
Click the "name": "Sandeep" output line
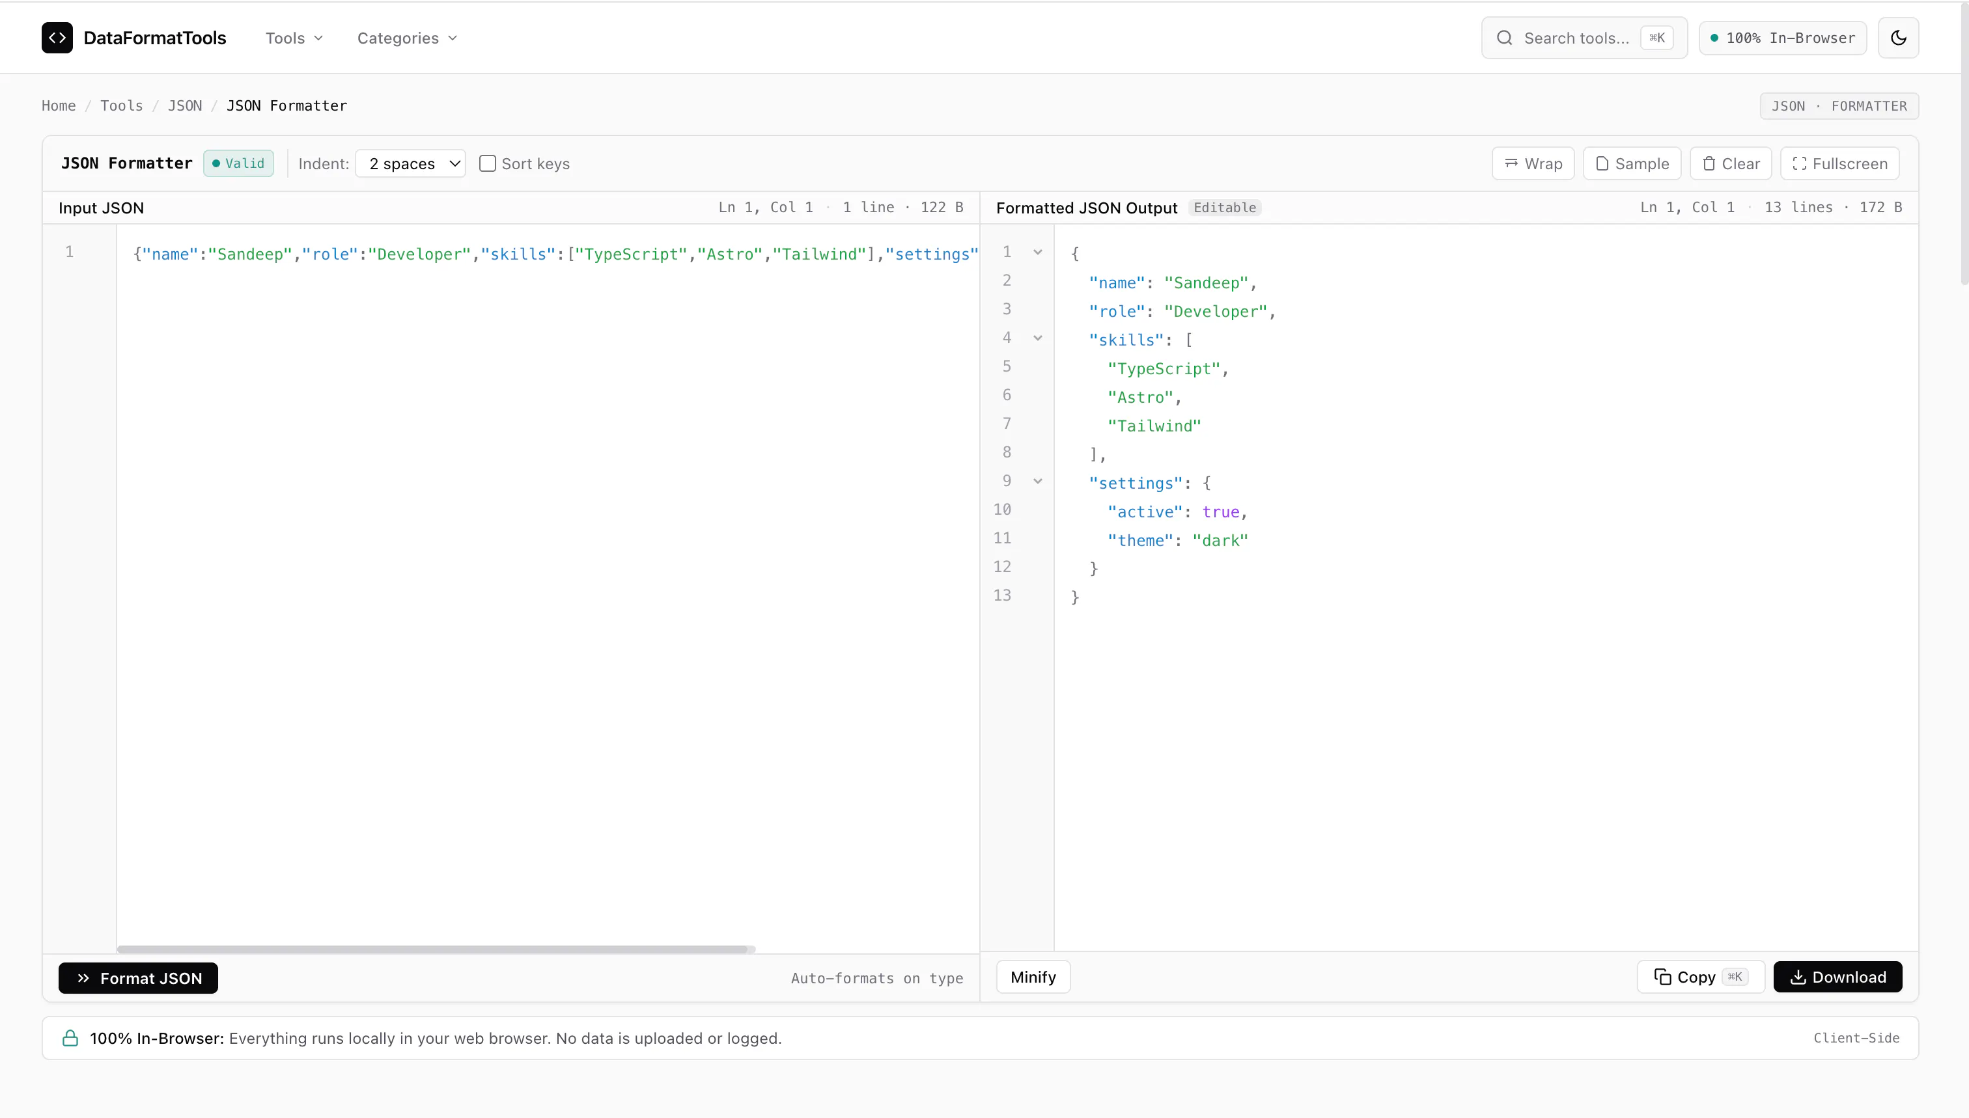click(x=1172, y=282)
